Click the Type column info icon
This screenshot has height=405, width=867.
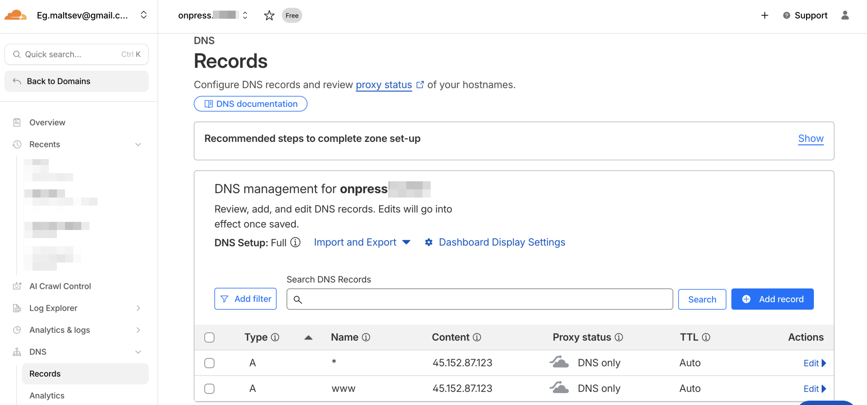(275, 337)
